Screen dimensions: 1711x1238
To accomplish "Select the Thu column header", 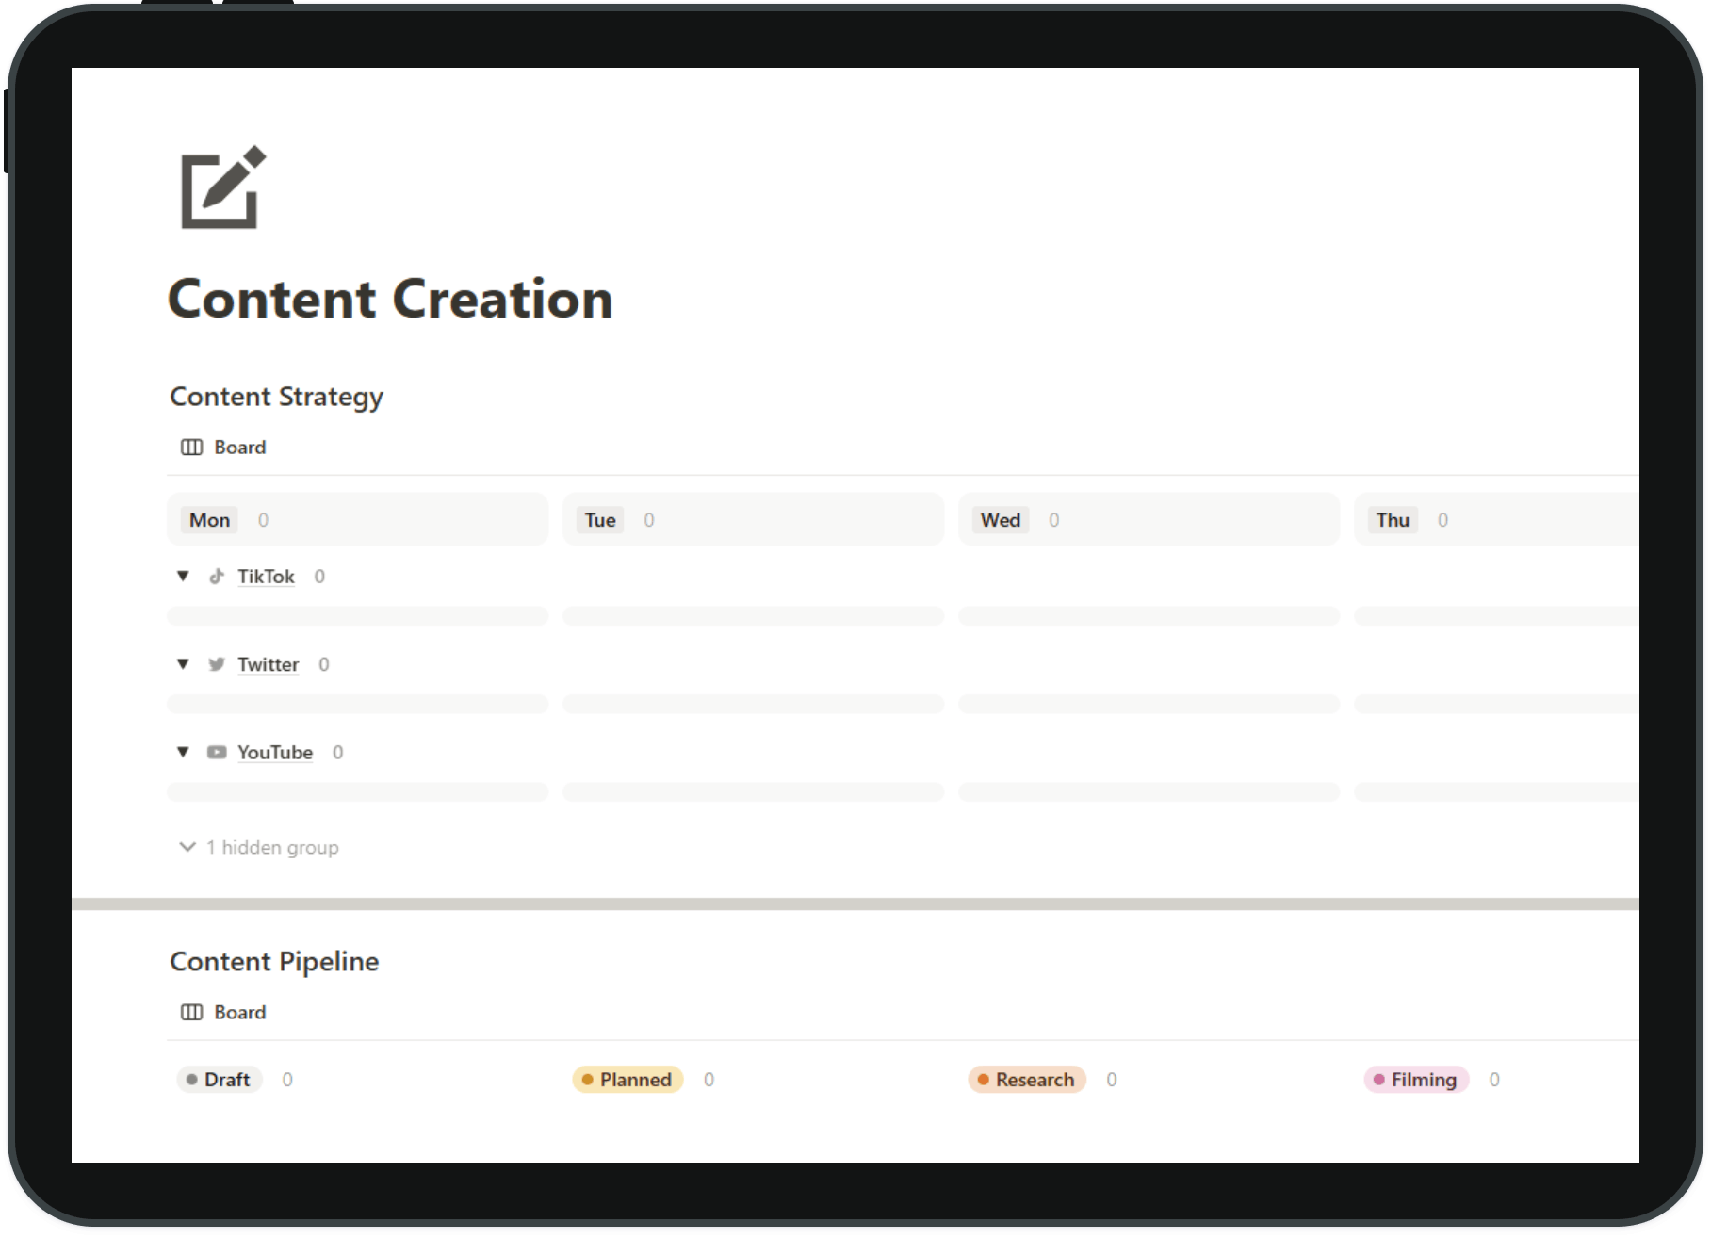I will (x=1497, y=519).
